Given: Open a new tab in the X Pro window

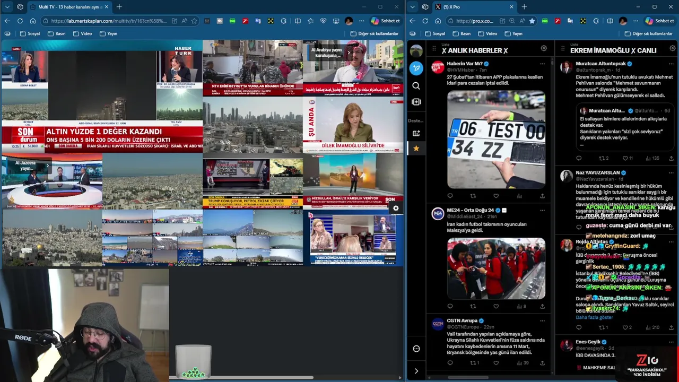Looking at the screenshot, I should [524, 7].
